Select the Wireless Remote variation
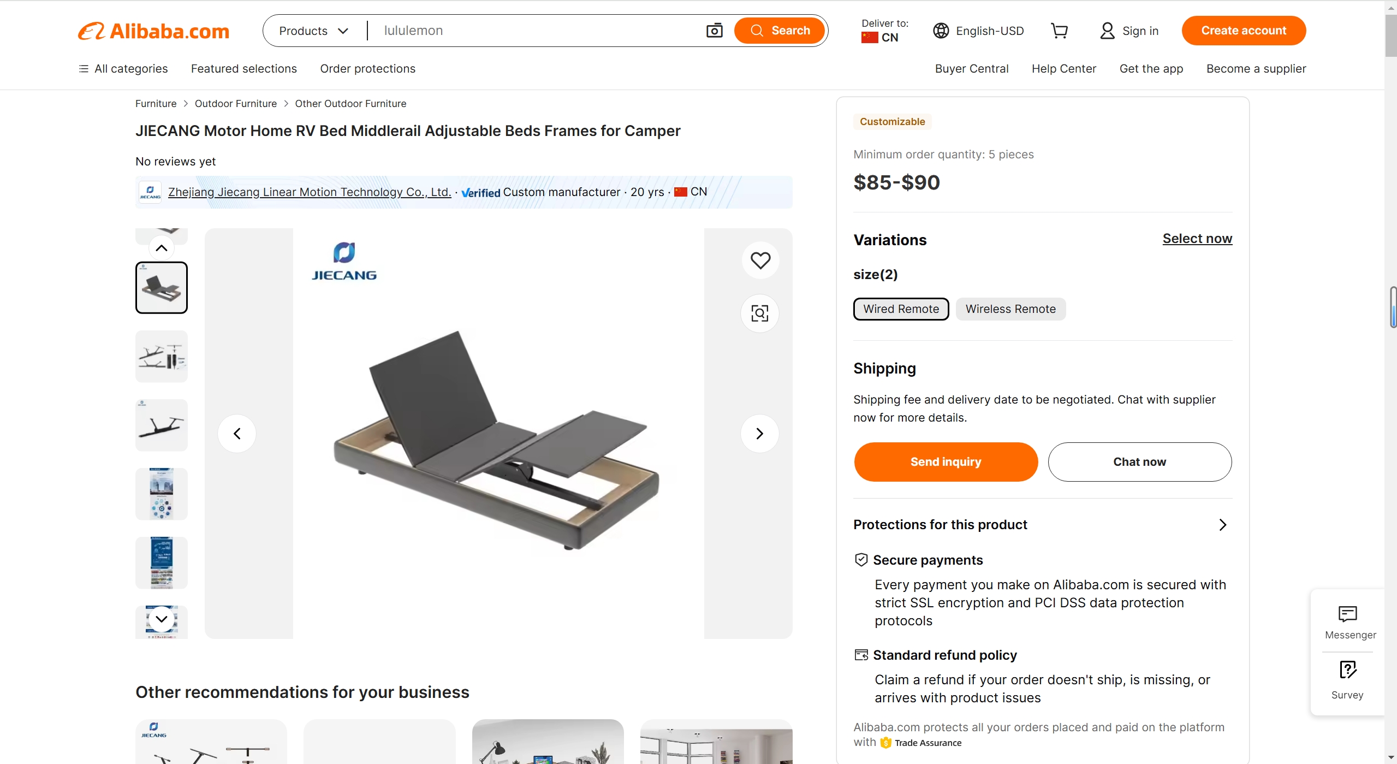The height and width of the screenshot is (764, 1397). [x=1010, y=309]
